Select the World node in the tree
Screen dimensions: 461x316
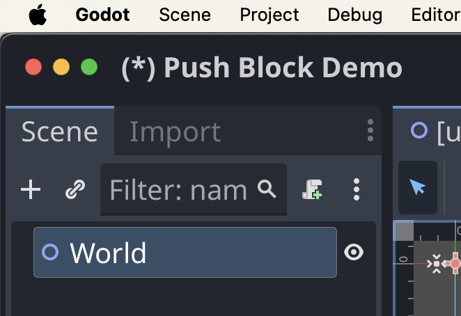[185, 252]
